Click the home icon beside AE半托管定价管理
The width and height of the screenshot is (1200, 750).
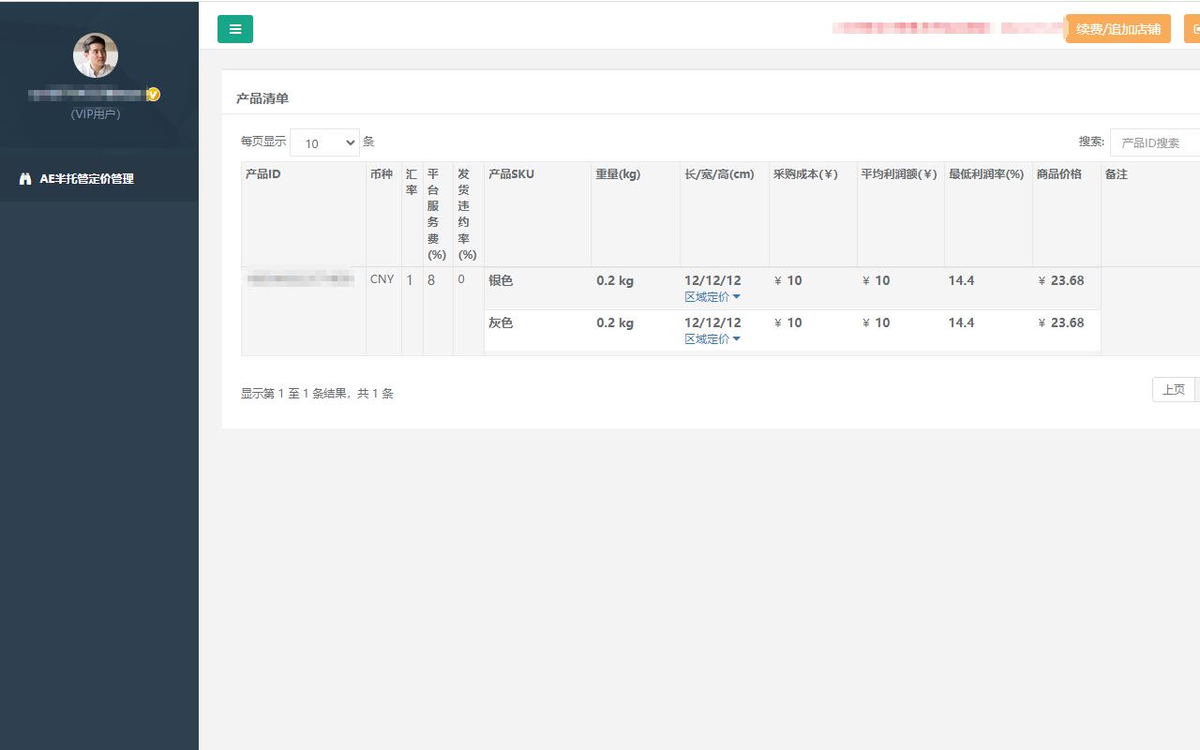(x=25, y=177)
